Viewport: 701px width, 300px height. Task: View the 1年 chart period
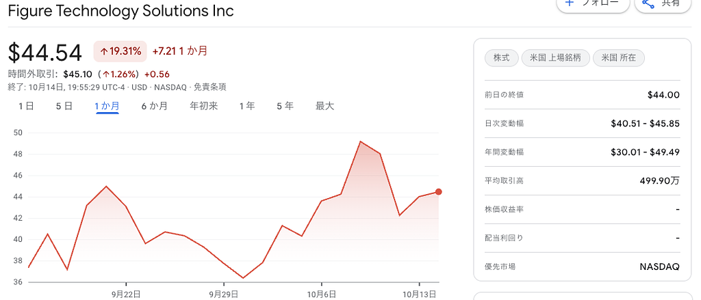point(247,106)
